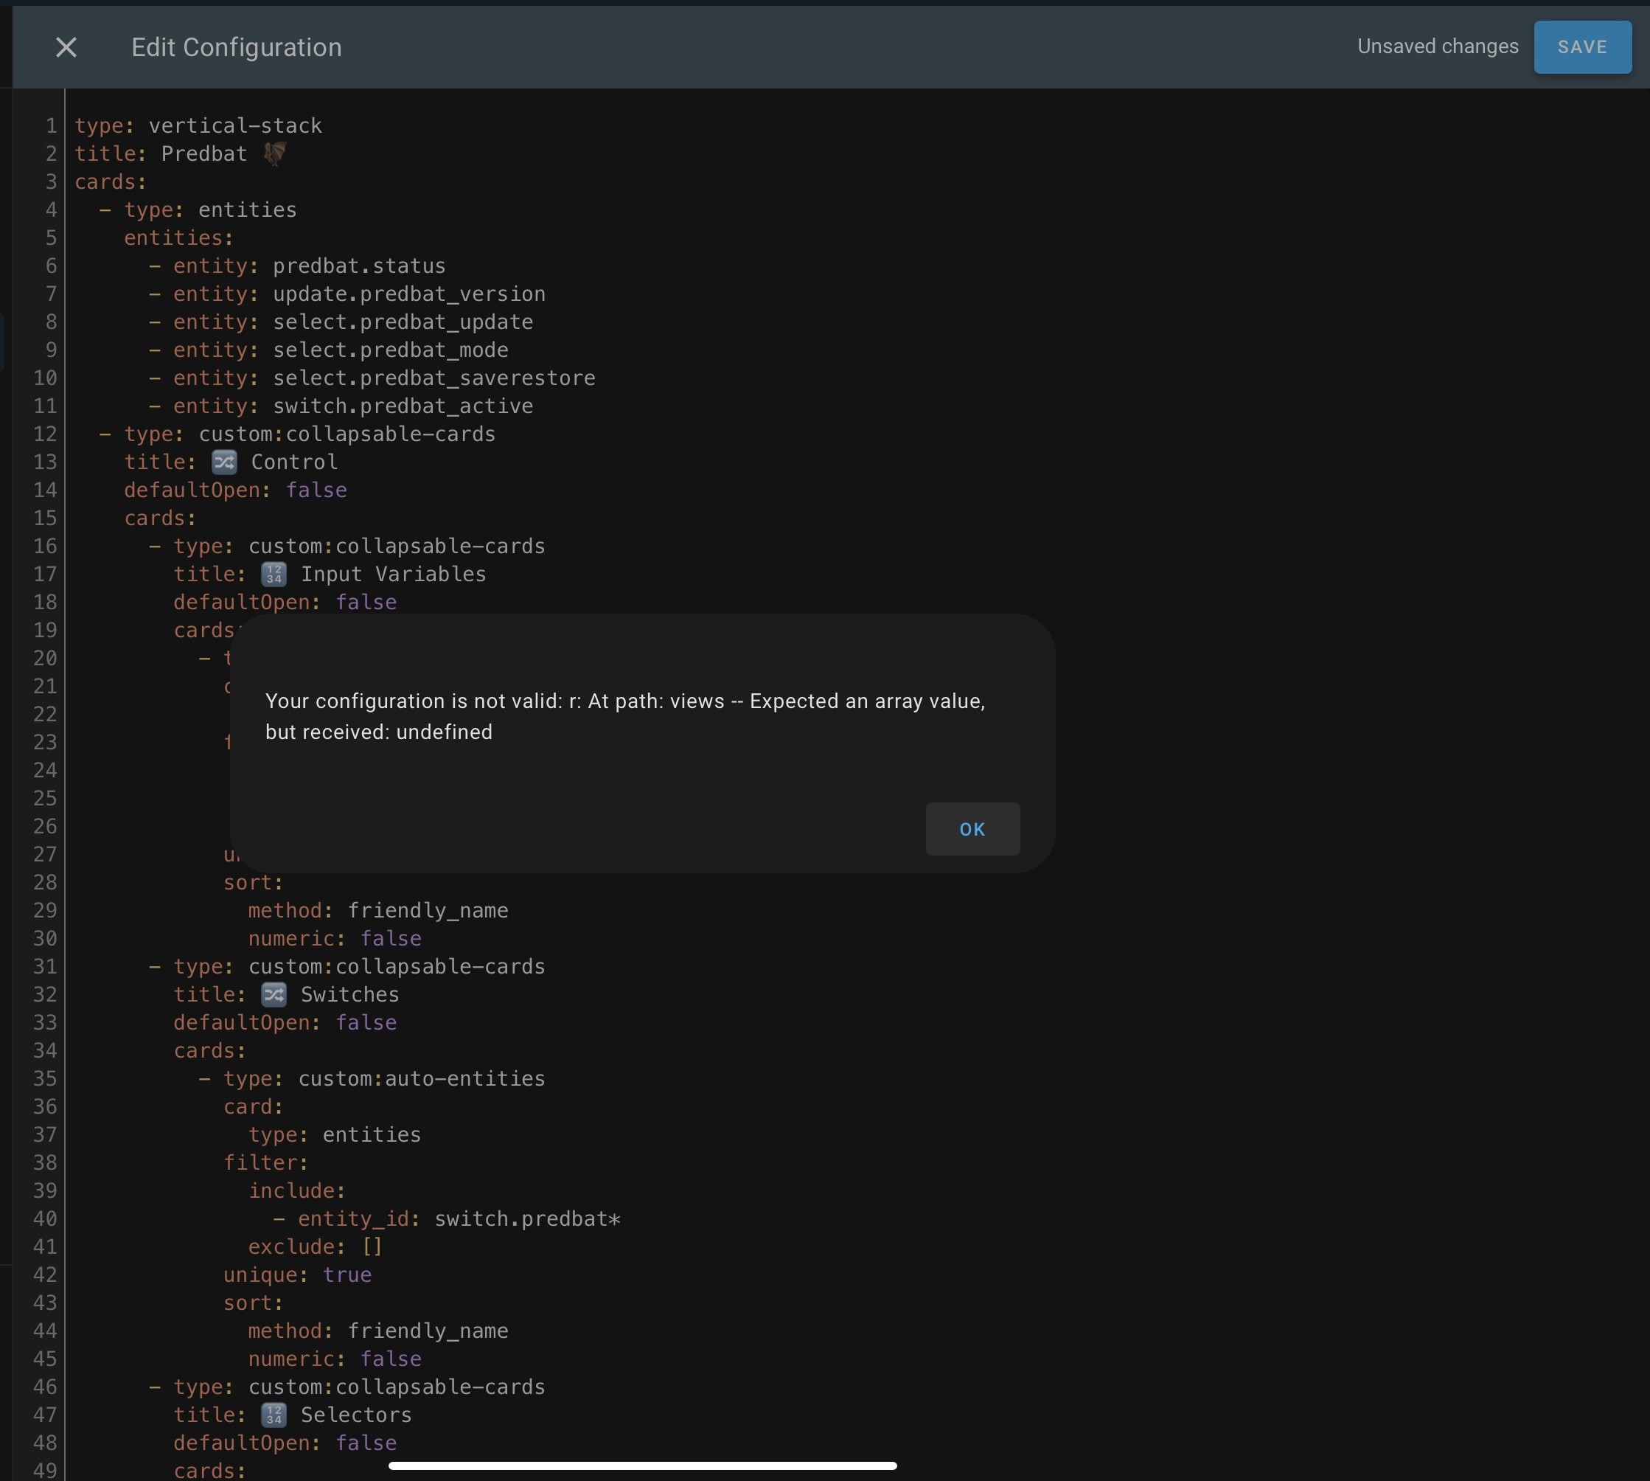Image resolution: width=1650 pixels, height=1481 pixels.
Task: Click the configuration not valid error message
Action: [624, 716]
